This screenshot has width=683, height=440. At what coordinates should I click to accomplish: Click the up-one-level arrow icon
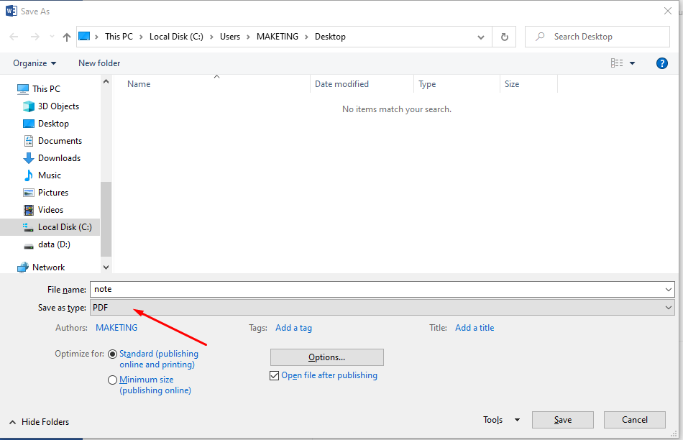[67, 37]
